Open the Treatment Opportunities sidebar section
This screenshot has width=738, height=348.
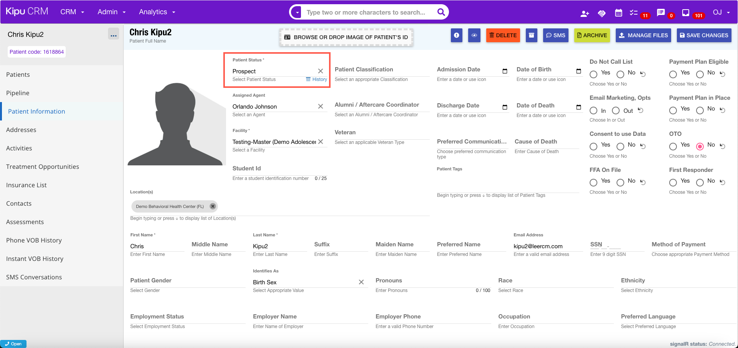(43, 167)
